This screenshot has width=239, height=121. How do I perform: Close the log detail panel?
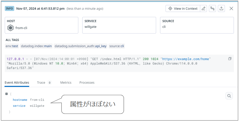click(231, 9)
